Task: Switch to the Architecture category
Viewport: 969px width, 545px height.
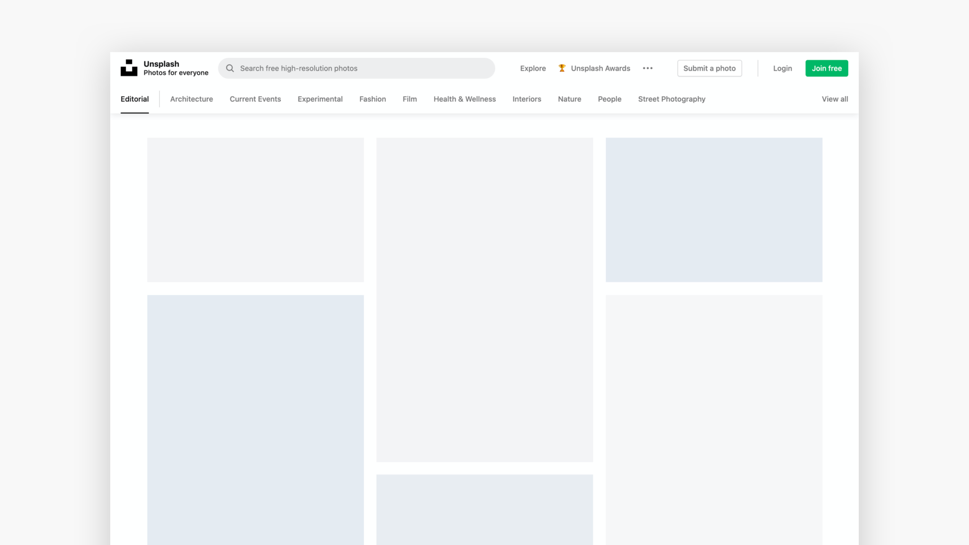Action: pyautogui.click(x=191, y=99)
